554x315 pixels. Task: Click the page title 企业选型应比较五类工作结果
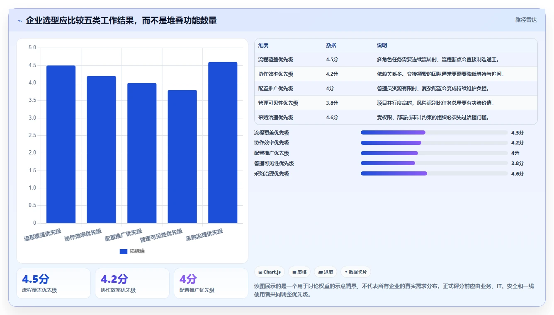point(121,20)
